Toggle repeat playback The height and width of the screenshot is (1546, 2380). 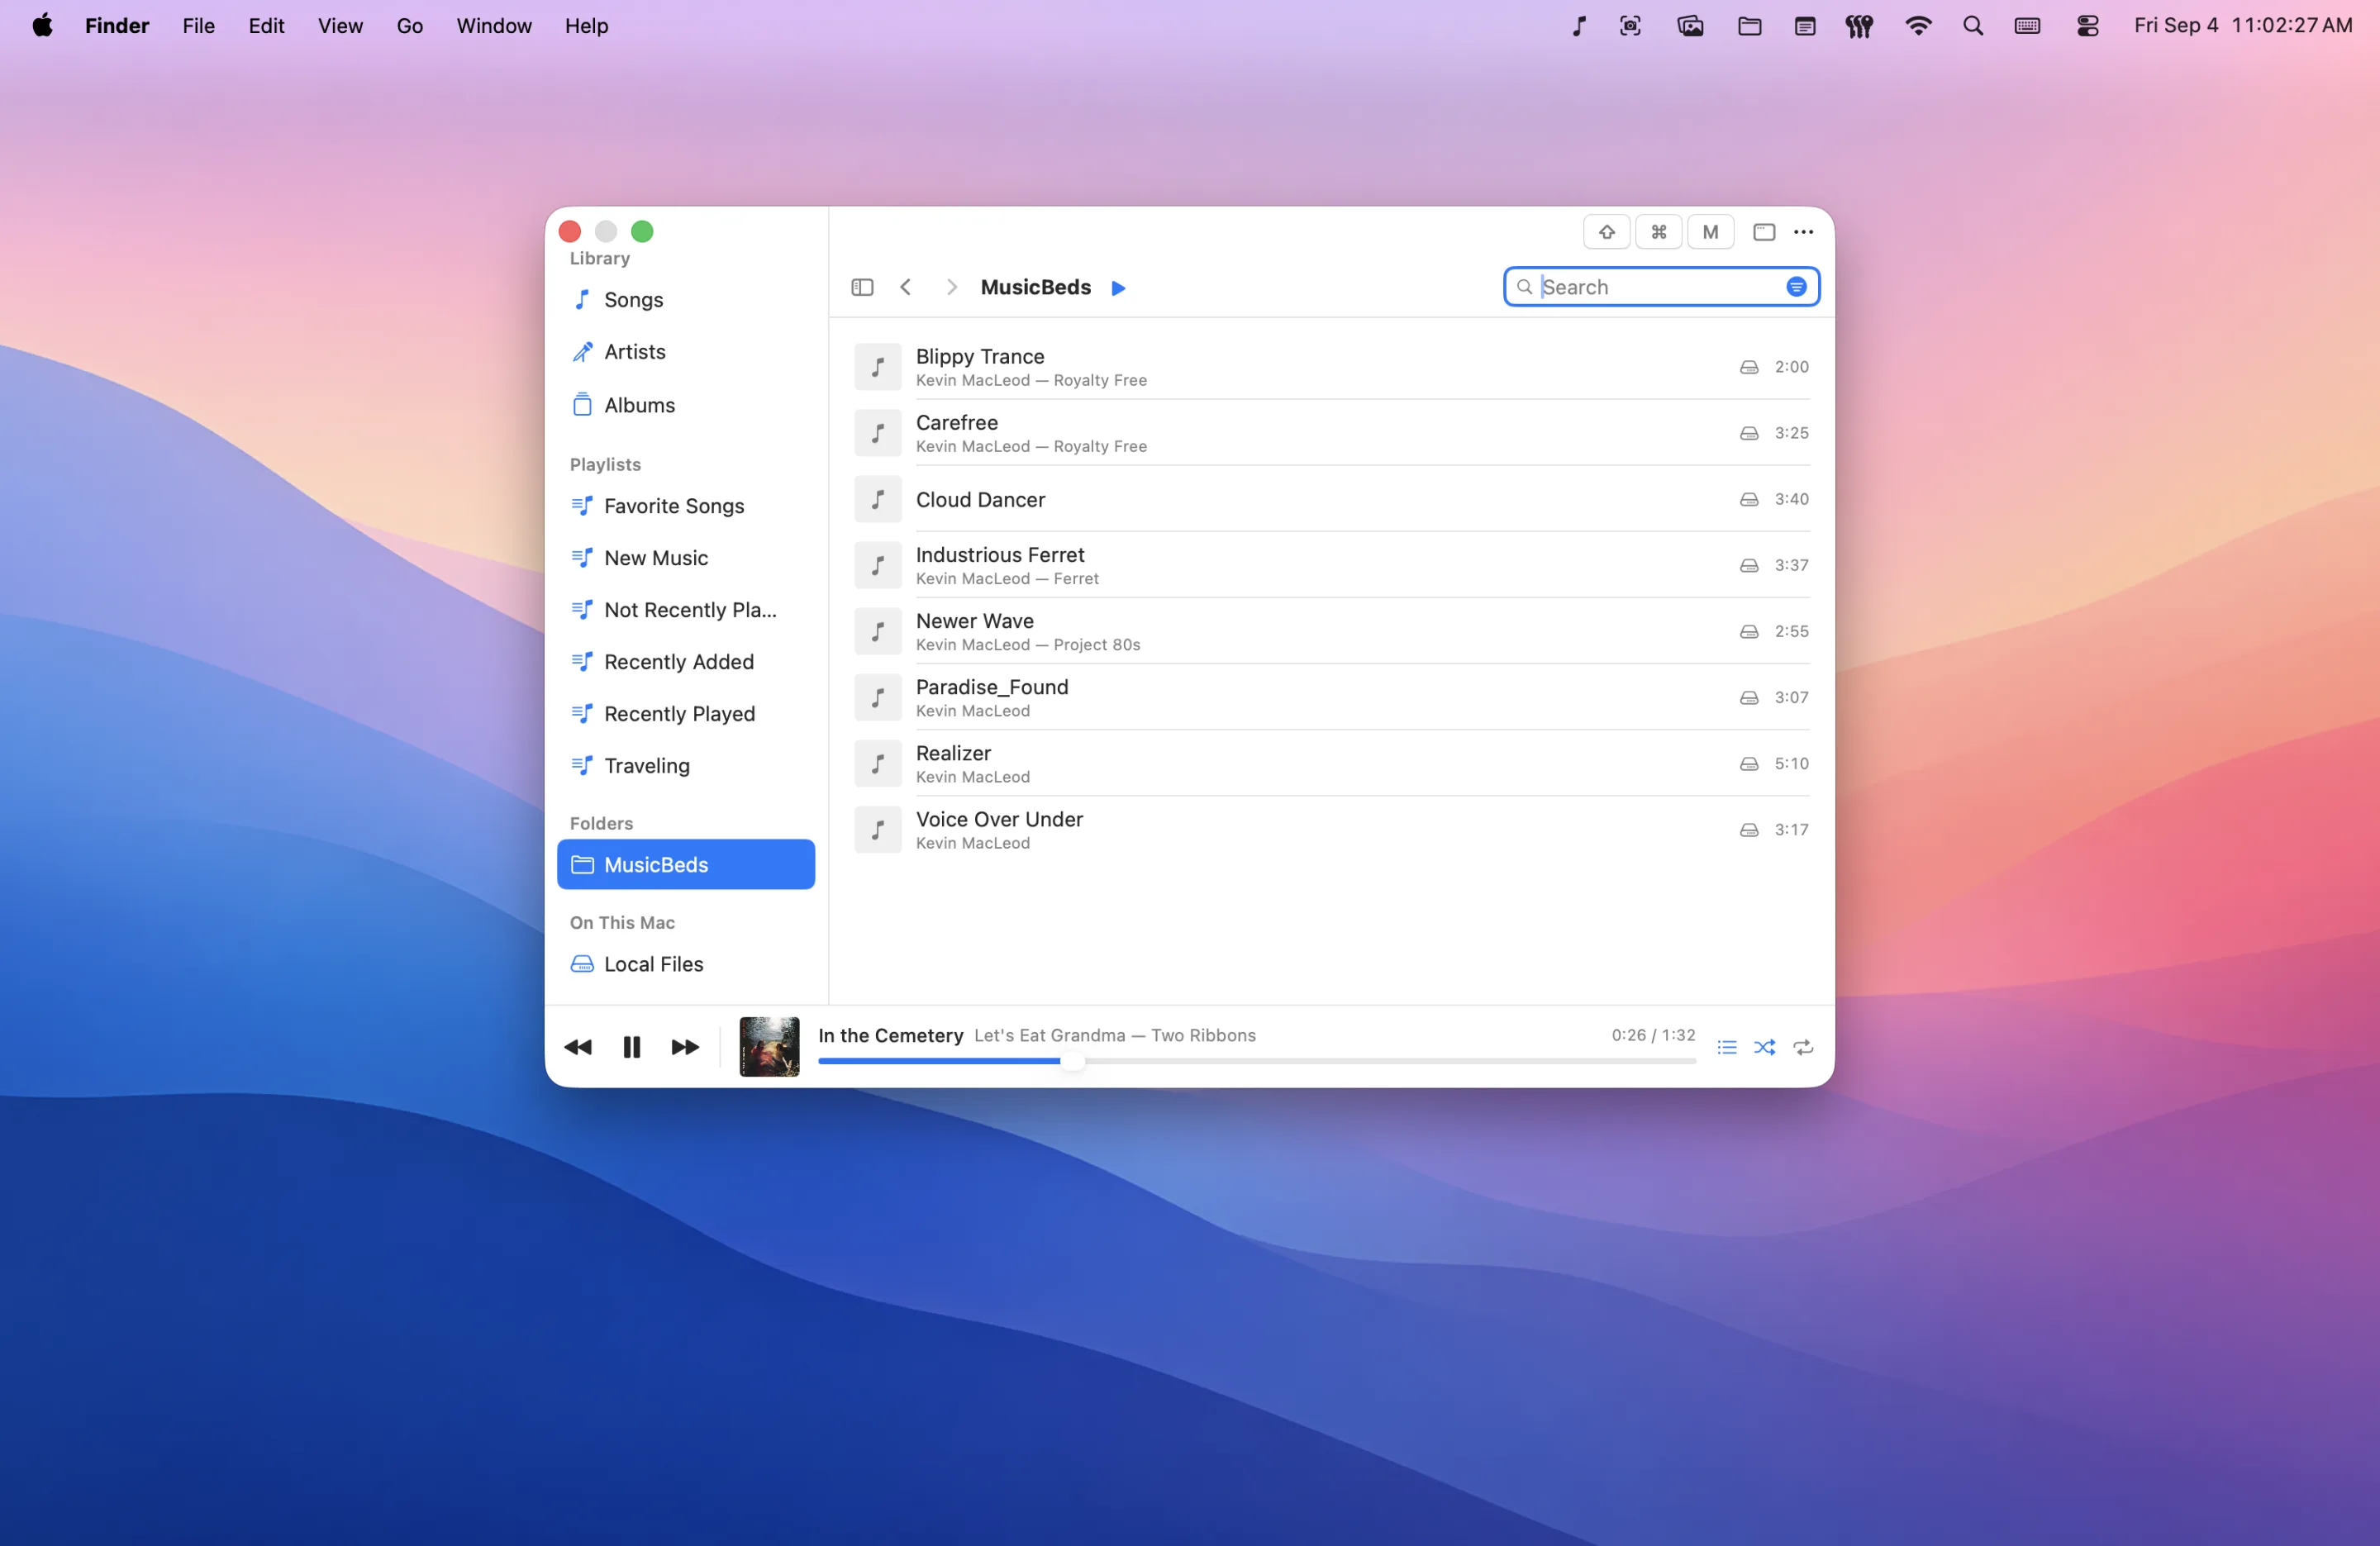point(1803,1047)
